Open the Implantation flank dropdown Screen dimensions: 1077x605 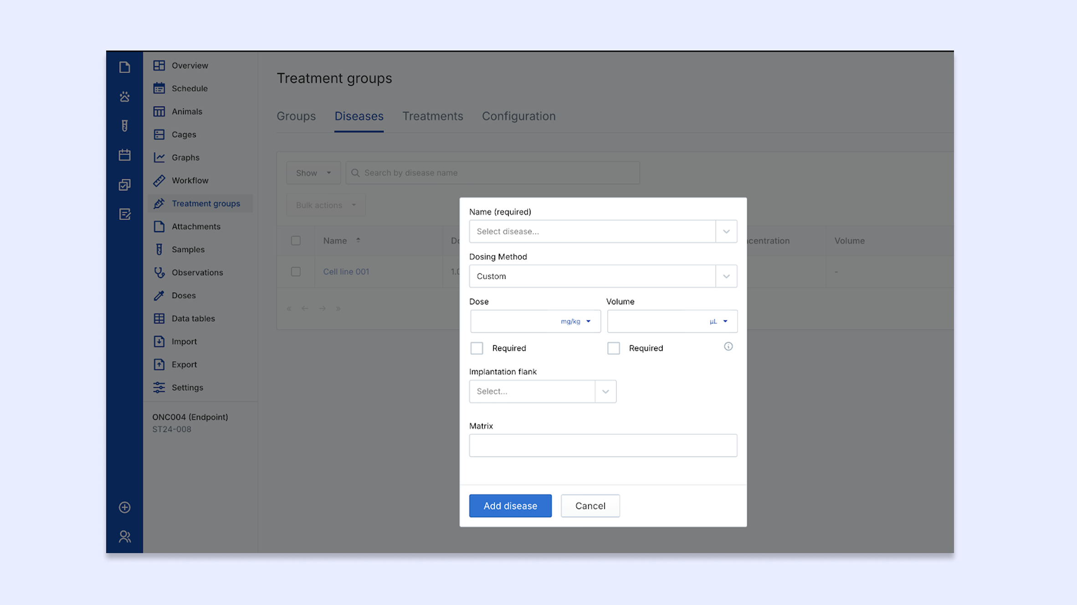pyautogui.click(x=542, y=391)
